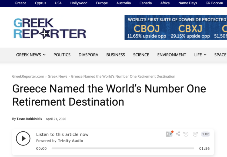Image resolution: width=227 pixels, height=157 pixels.
Task: Click the audio progress bar
Action: (x=123, y=148)
